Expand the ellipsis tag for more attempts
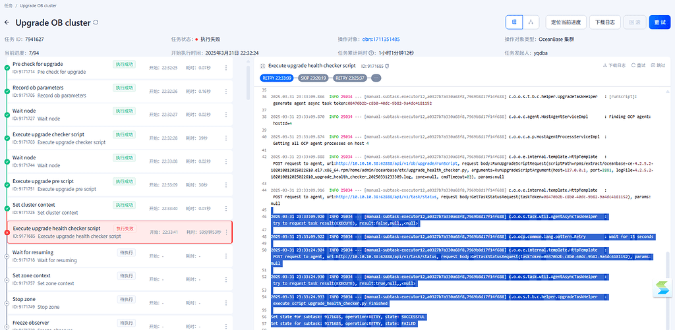The height and width of the screenshot is (330, 675). [x=376, y=78]
